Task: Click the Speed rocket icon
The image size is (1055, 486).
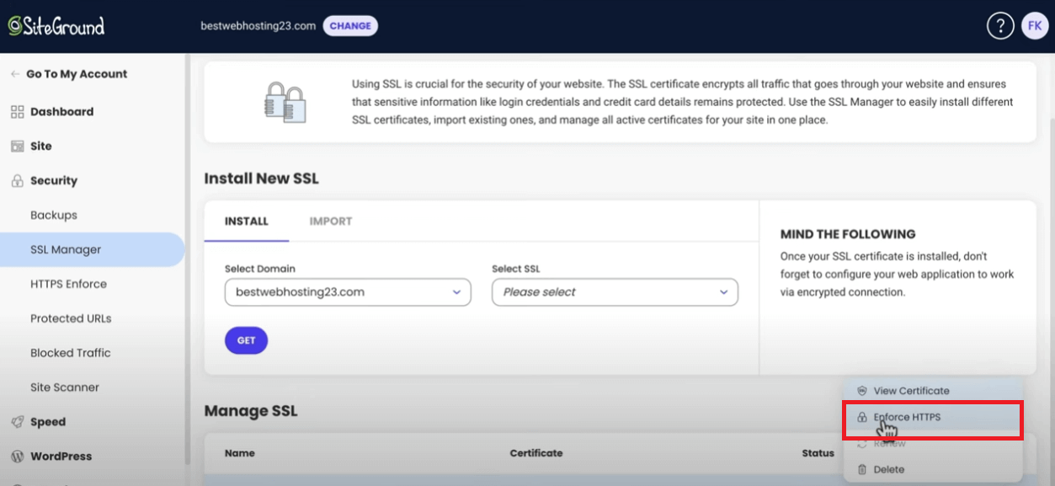Action: tap(17, 422)
